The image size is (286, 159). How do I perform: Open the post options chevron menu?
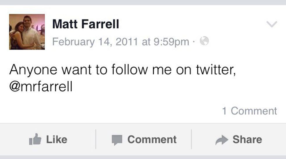coord(272,25)
